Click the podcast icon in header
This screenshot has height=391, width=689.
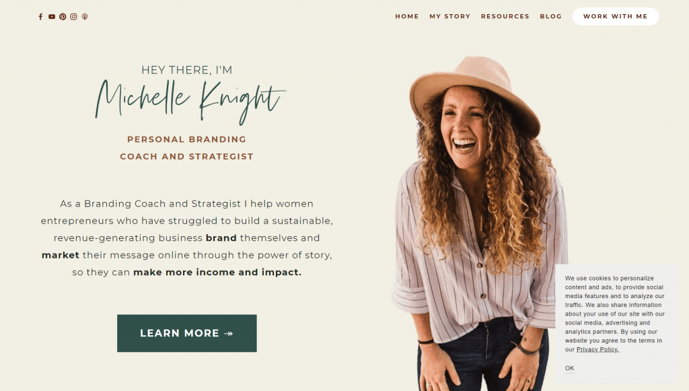point(85,17)
